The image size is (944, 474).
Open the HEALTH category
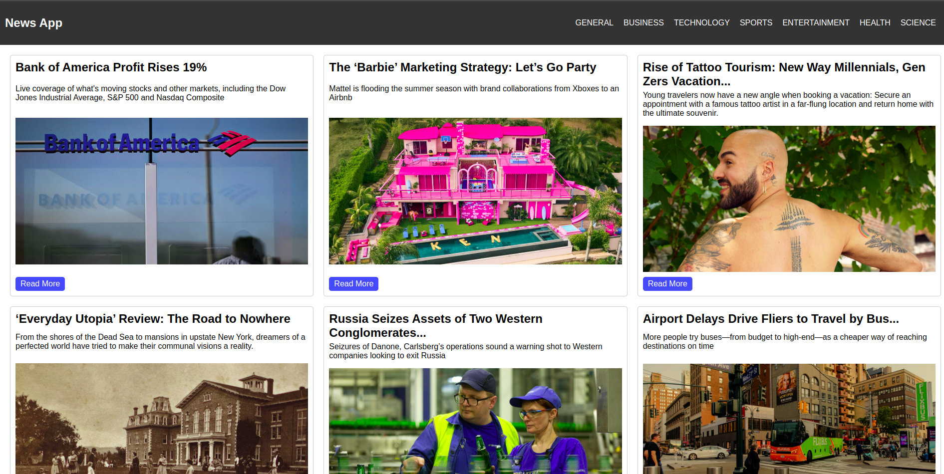click(x=875, y=22)
